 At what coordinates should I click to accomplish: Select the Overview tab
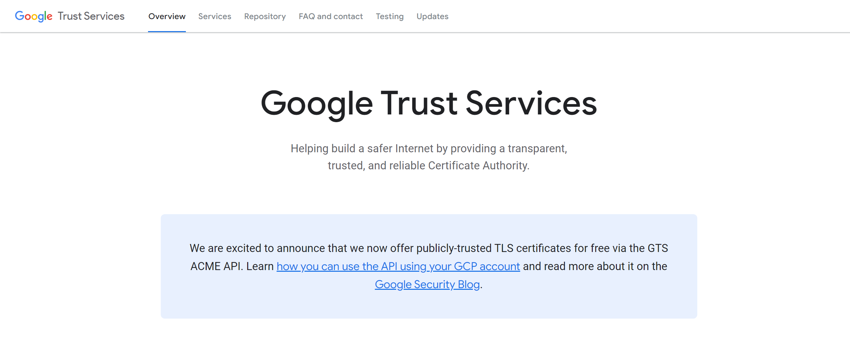tap(167, 16)
